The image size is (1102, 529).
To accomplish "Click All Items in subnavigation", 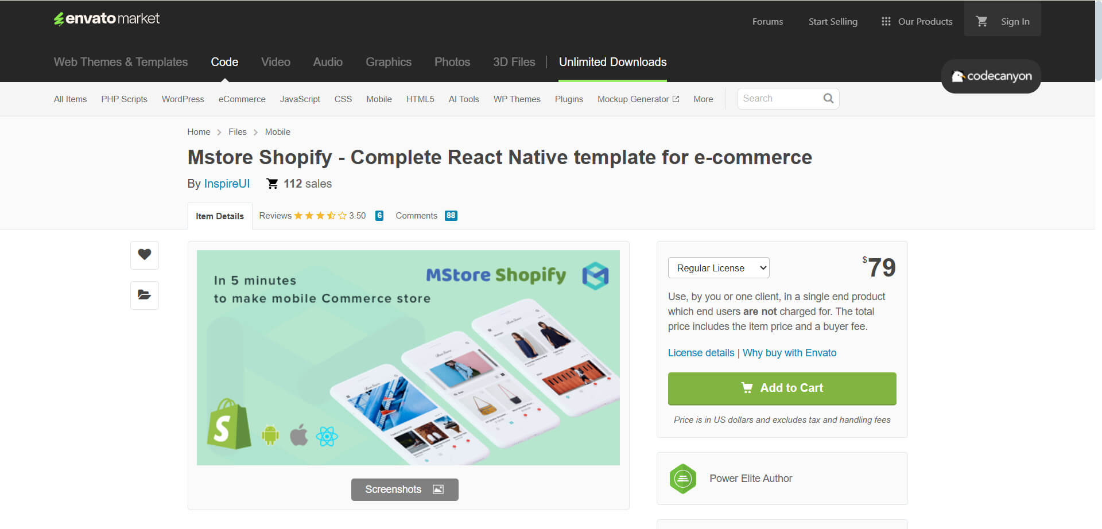I will tap(70, 99).
